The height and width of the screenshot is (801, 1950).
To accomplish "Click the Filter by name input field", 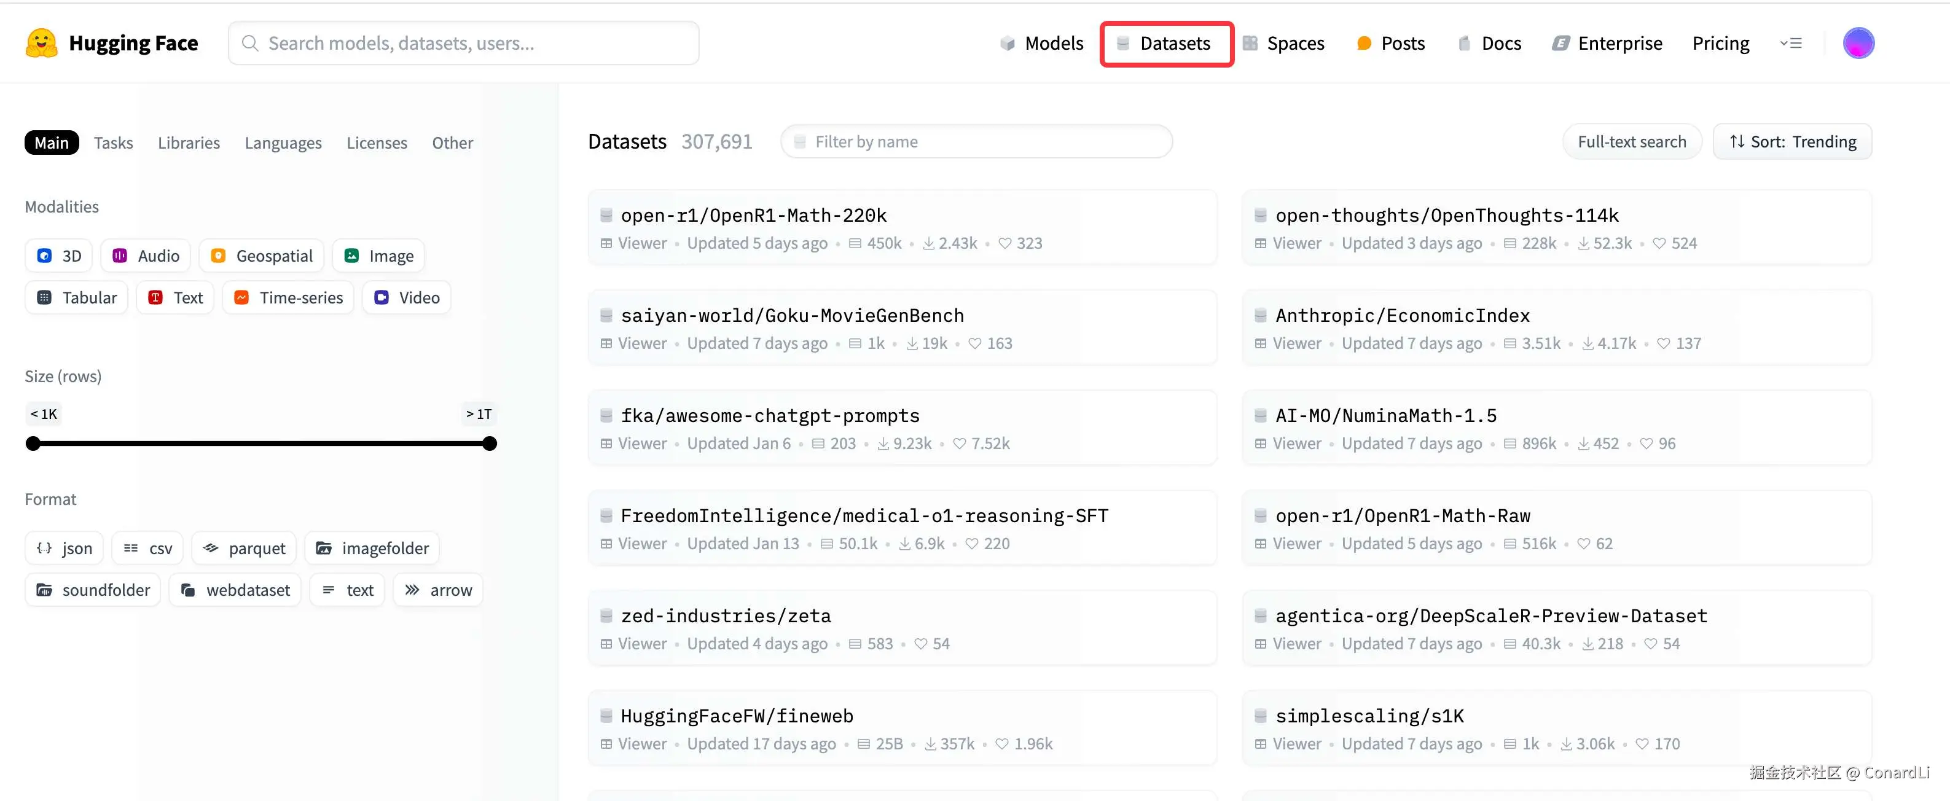I will click(x=976, y=141).
